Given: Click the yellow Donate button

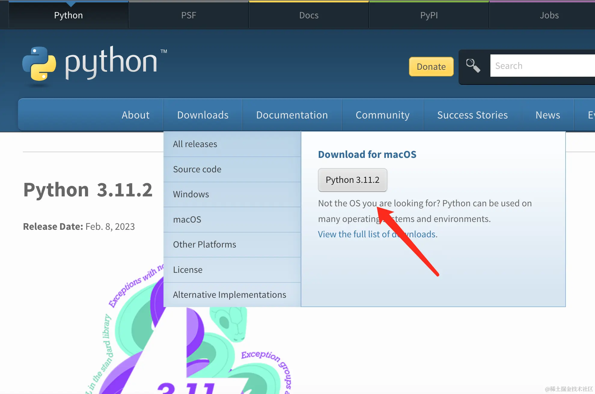Looking at the screenshot, I should point(431,66).
